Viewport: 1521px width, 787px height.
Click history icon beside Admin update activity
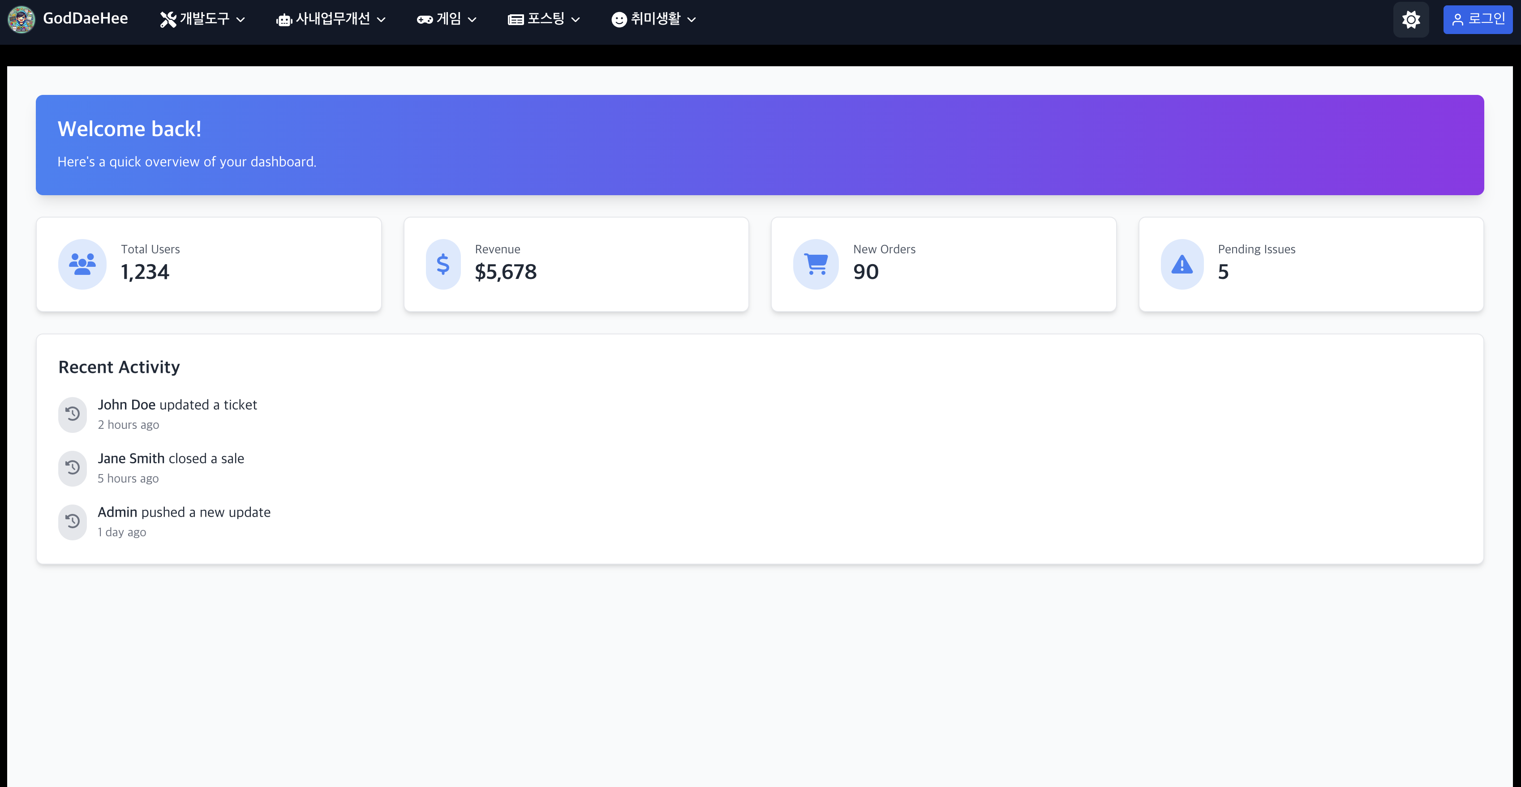coord(73,522)
